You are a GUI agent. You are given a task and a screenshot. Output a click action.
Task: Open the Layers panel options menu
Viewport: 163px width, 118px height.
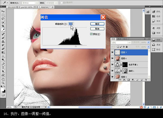[149, 39]
